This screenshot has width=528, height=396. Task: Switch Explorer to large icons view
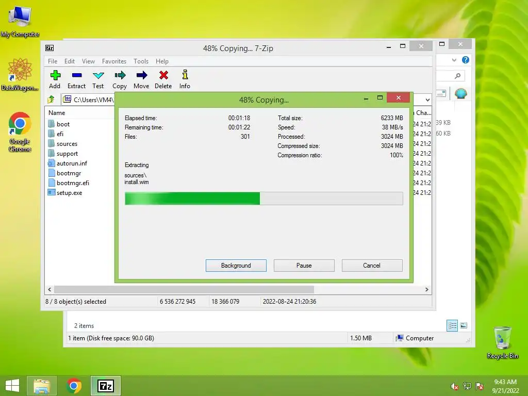coord(464,325)
